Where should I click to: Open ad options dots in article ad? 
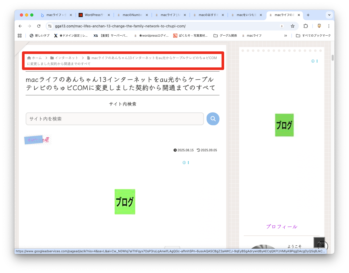(188, 162)
